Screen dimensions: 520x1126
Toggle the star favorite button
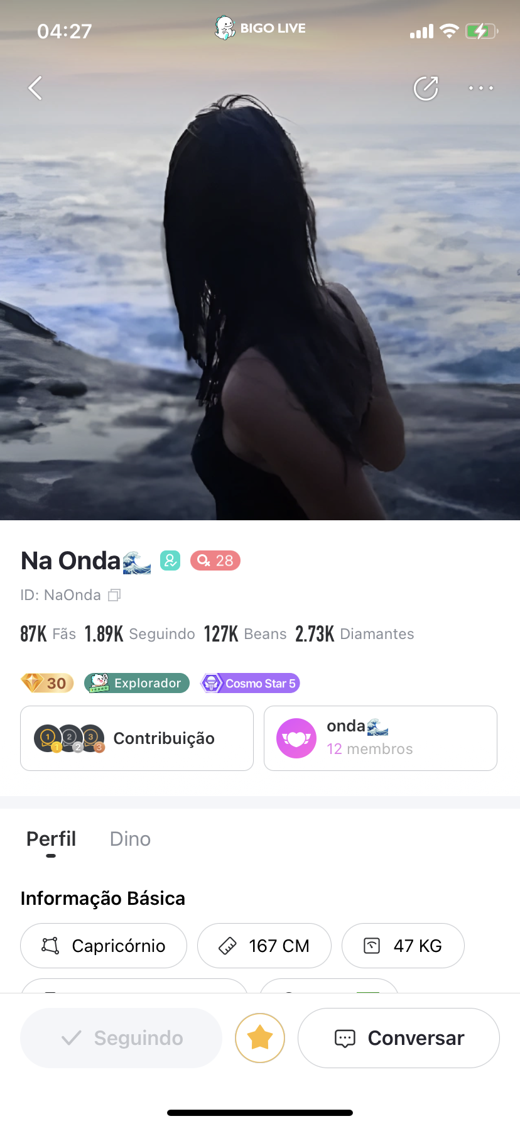tap(260, 1038)
